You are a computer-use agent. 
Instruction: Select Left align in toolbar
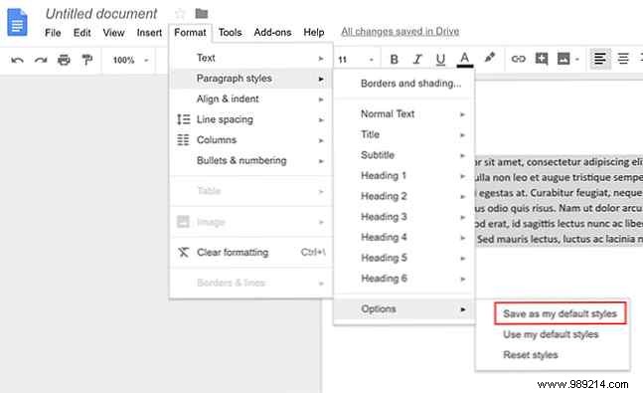(x=600, y=59)
